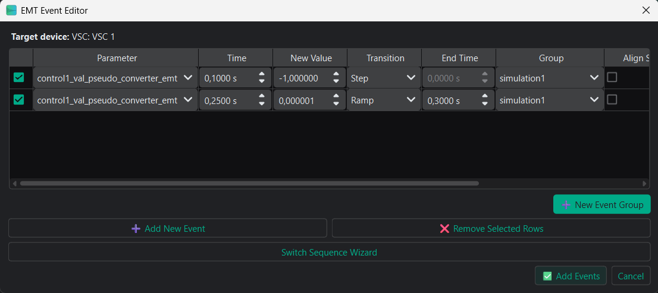Viewport: 658px width, 293px height.
Task: Click the green check icon on Add Events
Action: (547, 276)
